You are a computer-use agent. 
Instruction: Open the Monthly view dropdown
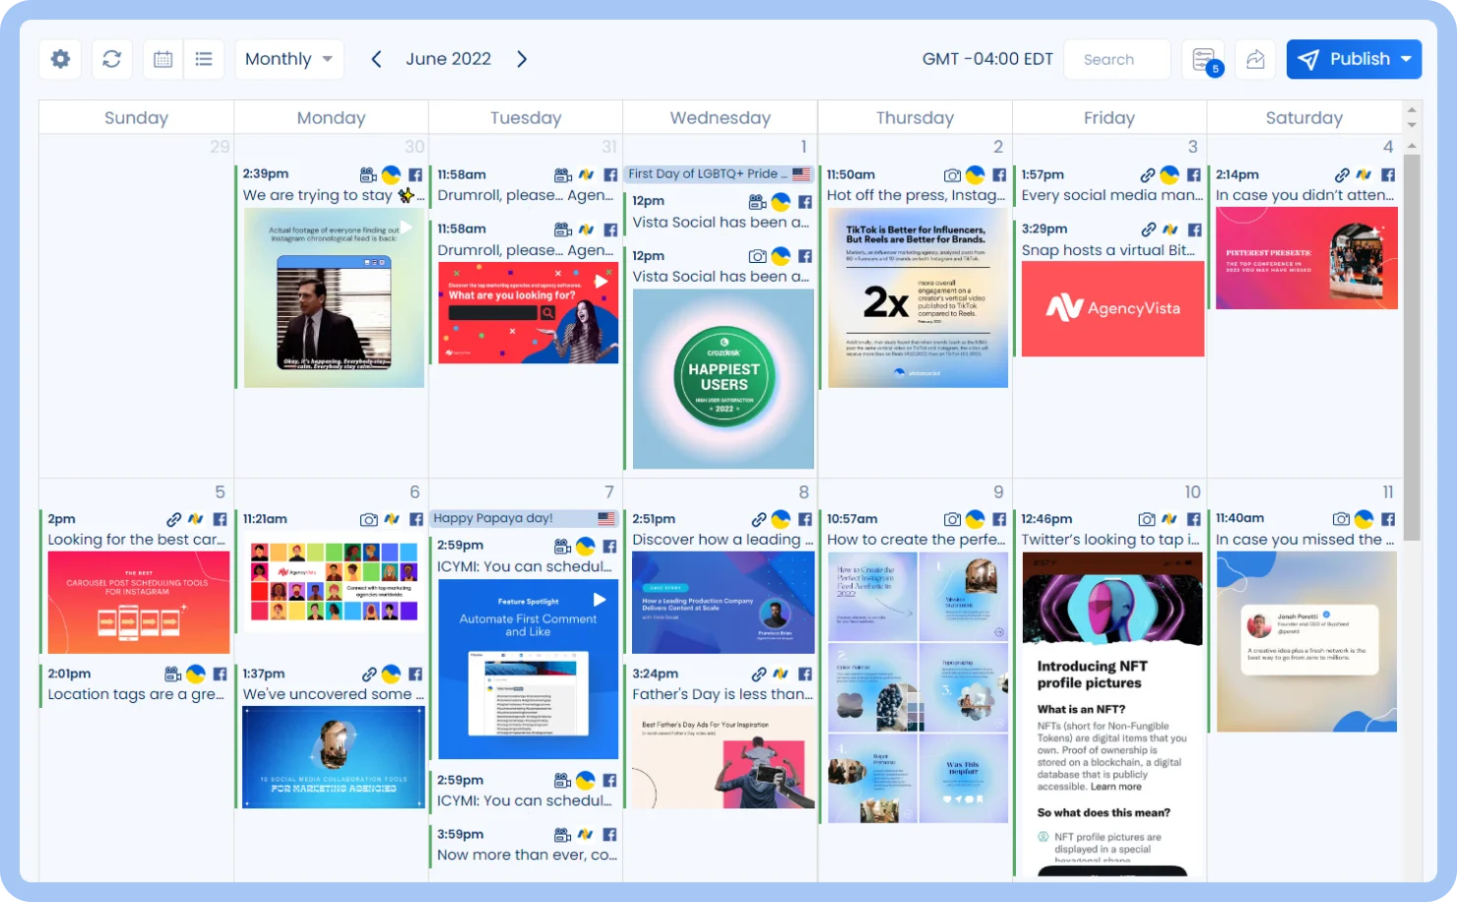click(288, 59)
